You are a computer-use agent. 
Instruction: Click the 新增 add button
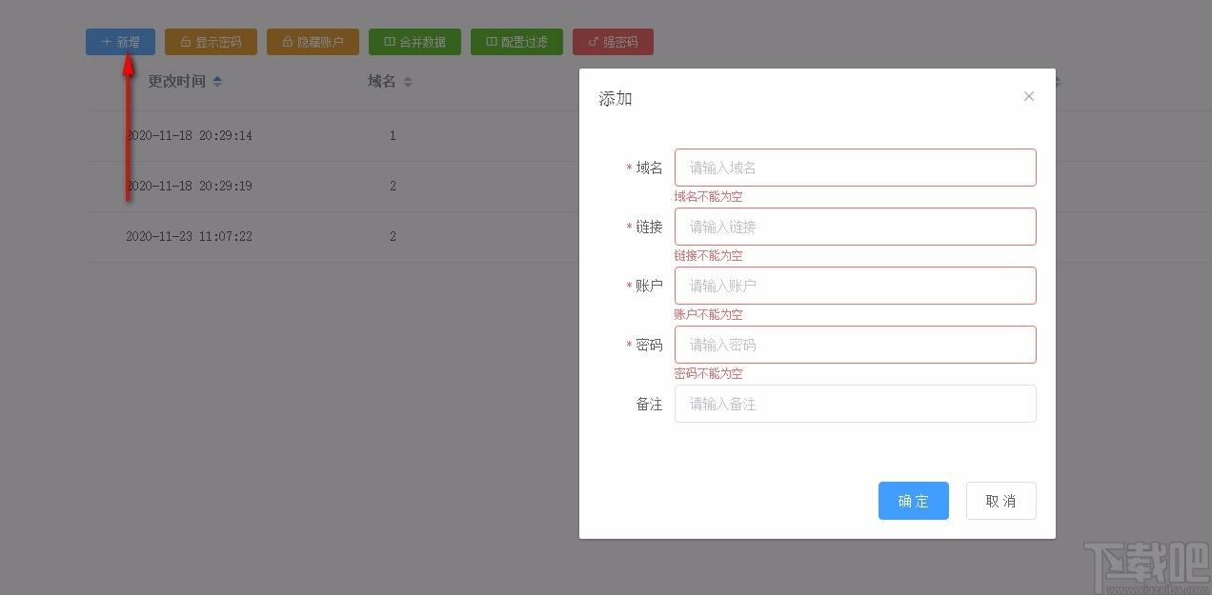[x=120, y=42]
